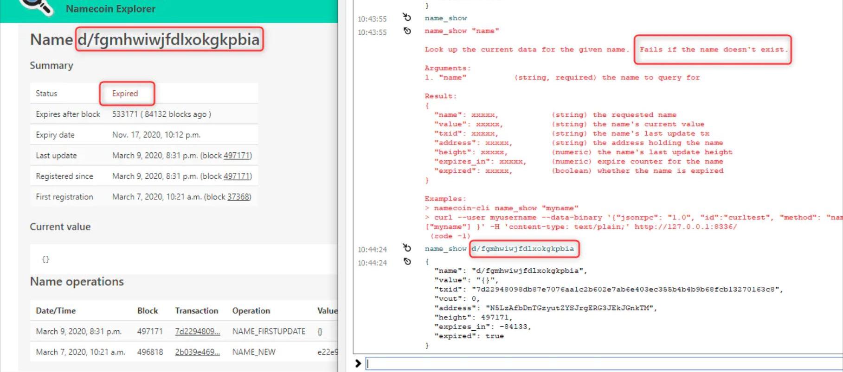Screen dimensions: 843x372
Task: Click the Date/Time column header
Action: pyautogui.click(x=56, y=311)
